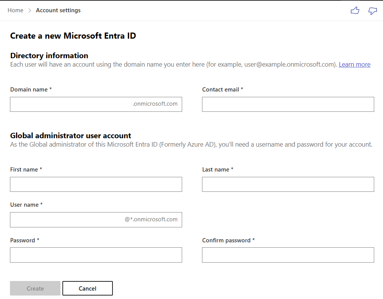Click inside the Confirm password field
The width and height of the screenshot is (383, 299).
[x=288, y=255]
